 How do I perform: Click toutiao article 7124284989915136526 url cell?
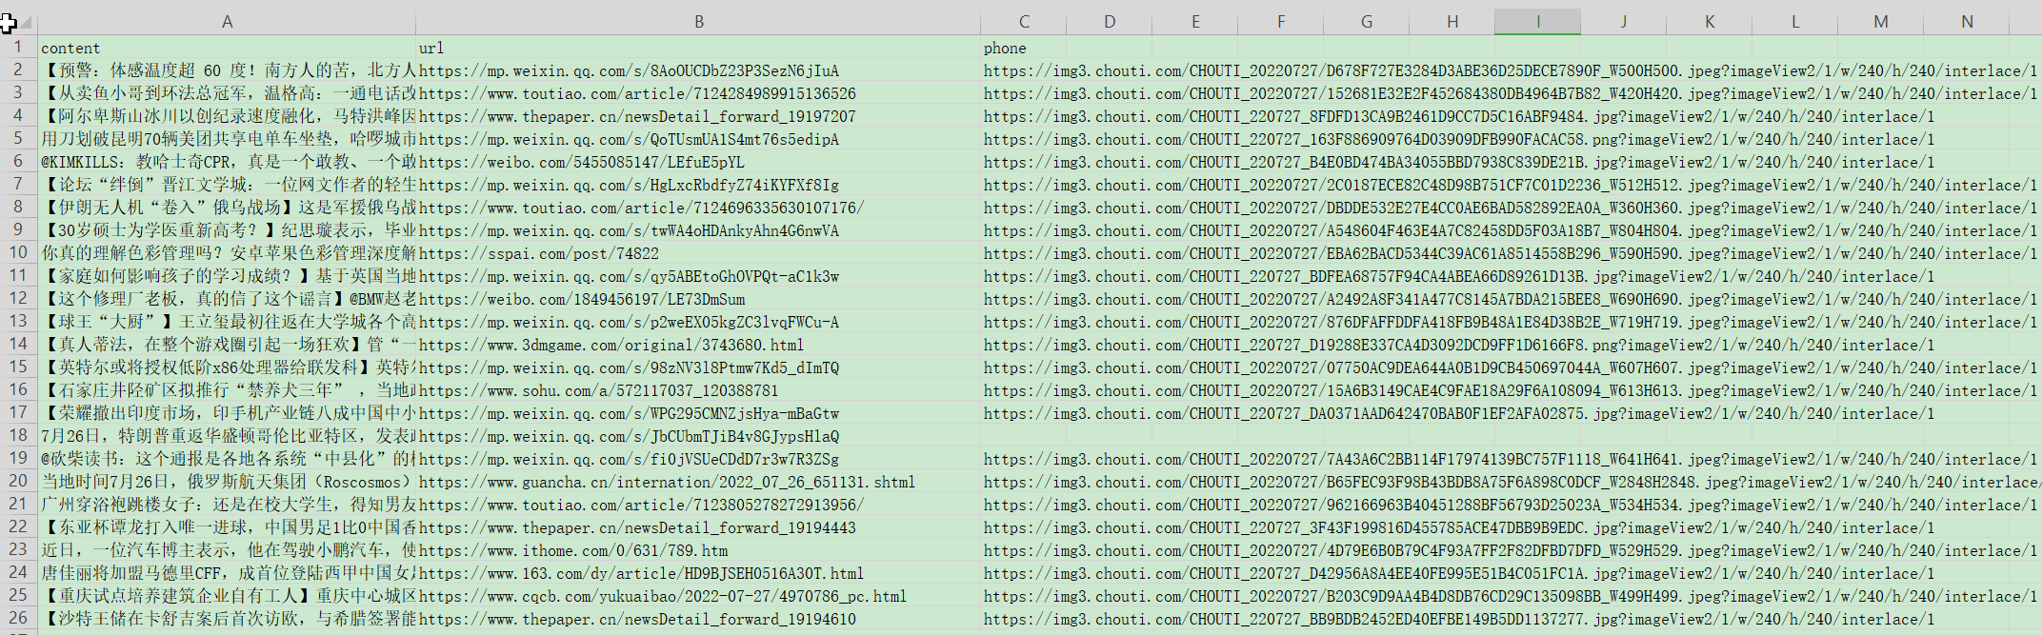click(698, 93)
